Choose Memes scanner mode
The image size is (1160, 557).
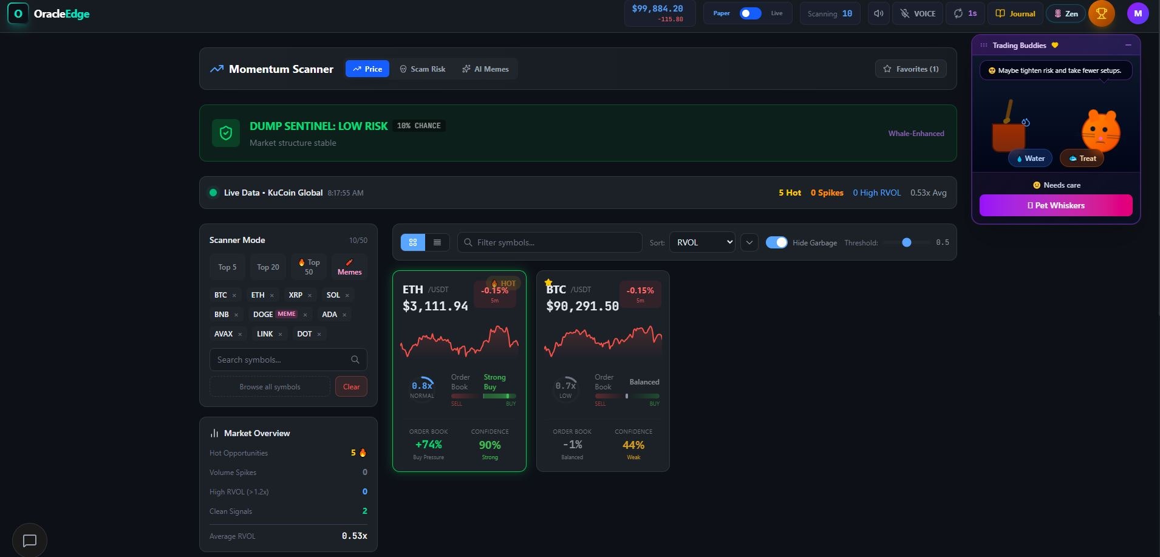tap(350, 267)
